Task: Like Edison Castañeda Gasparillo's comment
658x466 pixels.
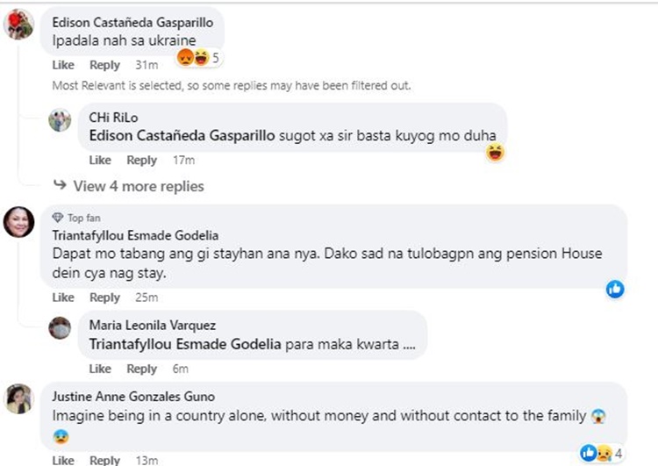Action: pos(63,65)
